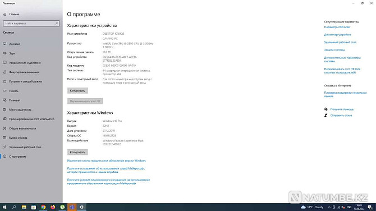This screenshot has height=211, width=376.
Task: Copy the device specifications
Action: click(x=77, y=91)
